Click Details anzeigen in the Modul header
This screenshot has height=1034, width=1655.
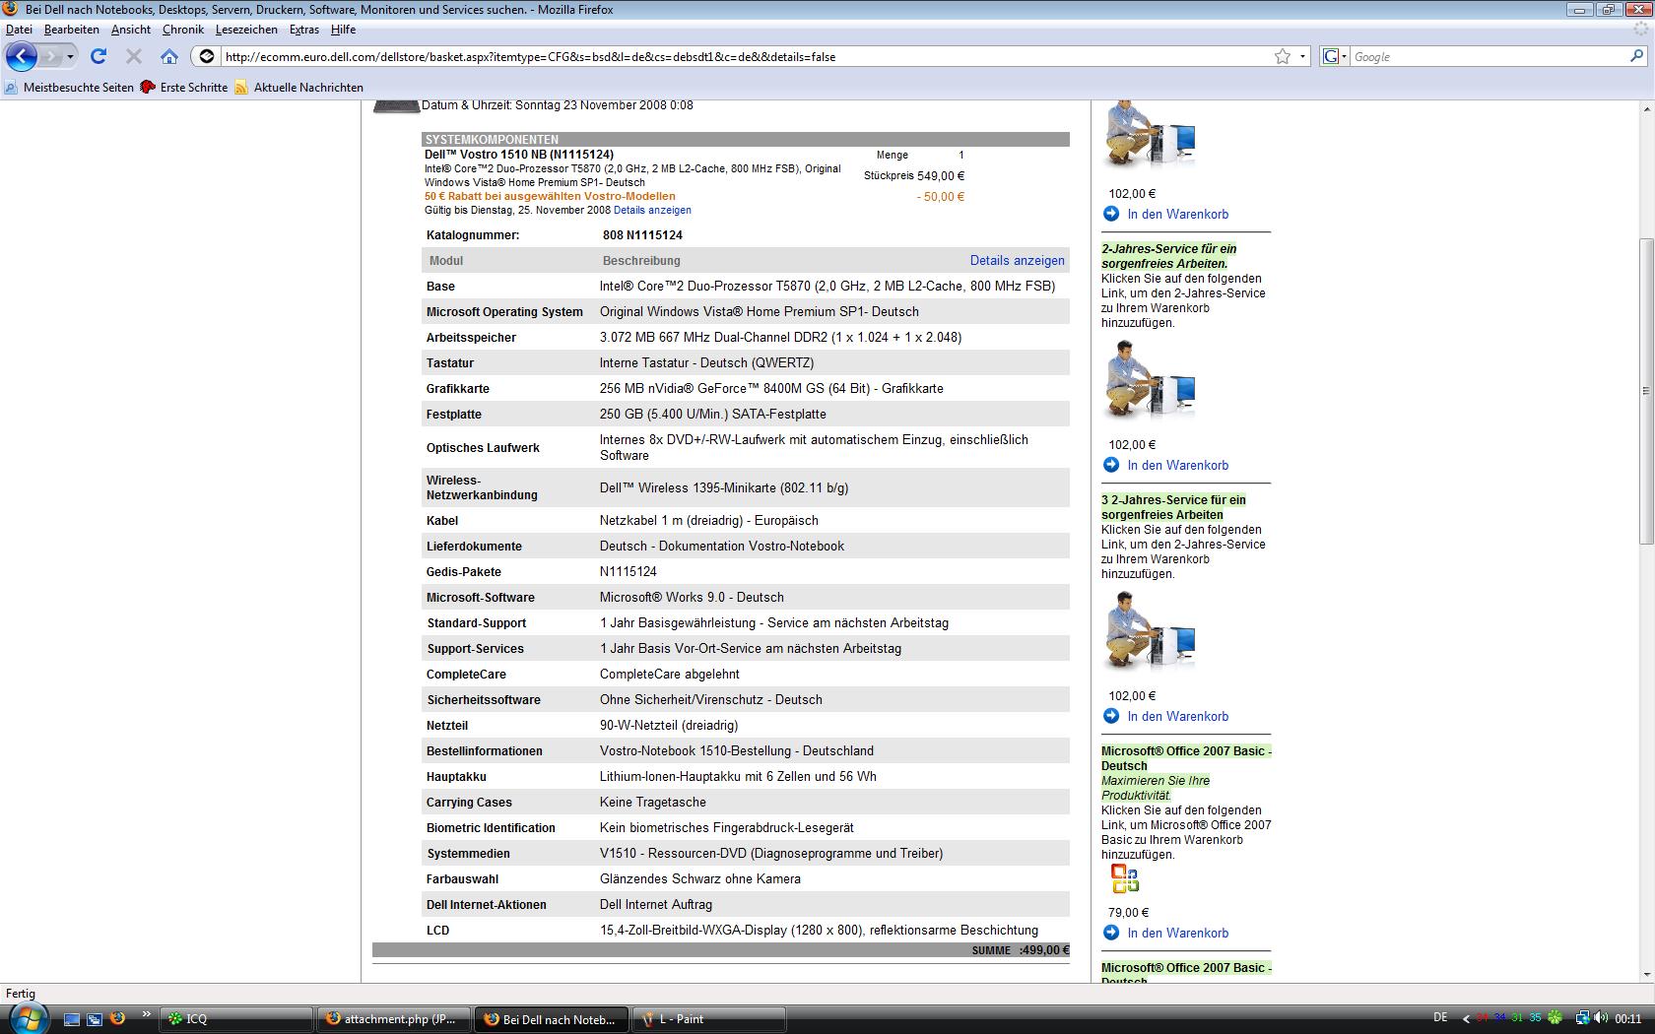pyautogui.click(x=1017, y=261)
